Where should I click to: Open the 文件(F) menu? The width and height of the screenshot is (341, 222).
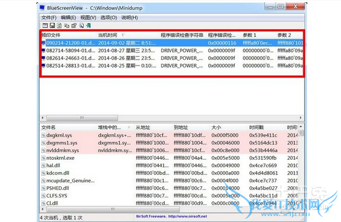pos(49,17)
